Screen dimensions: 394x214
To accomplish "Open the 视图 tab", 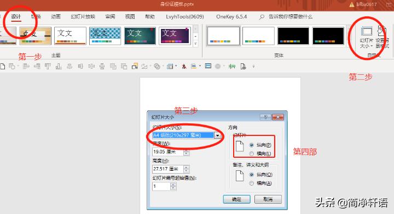I will [130, 16].
